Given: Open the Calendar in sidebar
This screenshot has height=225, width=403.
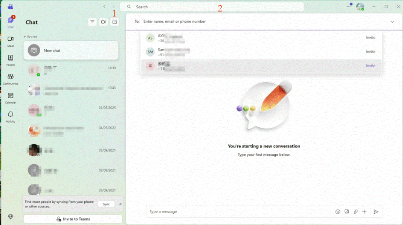Looking at the screenshot, I should (x=11, y=97).
